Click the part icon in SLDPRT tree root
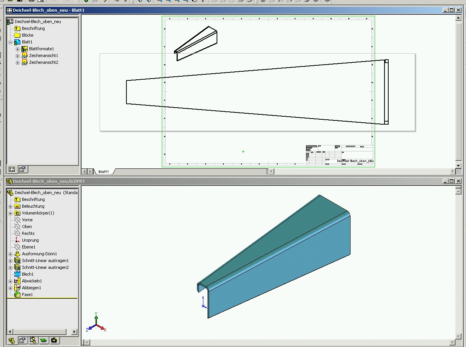The height and width of the screenshot is (347, 466). [10, 193]
